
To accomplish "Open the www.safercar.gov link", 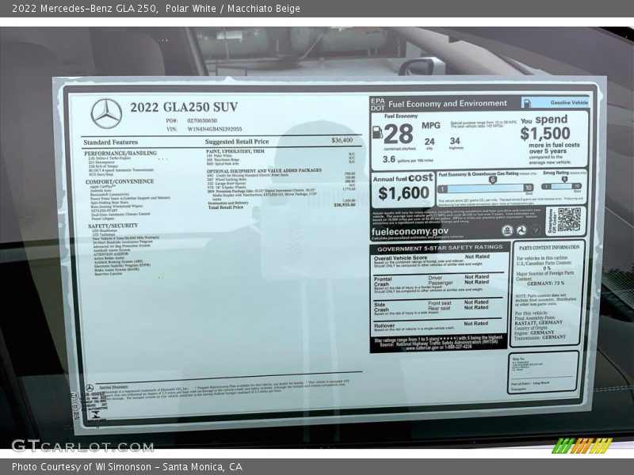I will pos(421,348).
